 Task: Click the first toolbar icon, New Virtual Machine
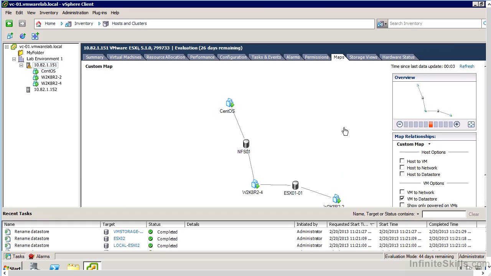point(10,36)
